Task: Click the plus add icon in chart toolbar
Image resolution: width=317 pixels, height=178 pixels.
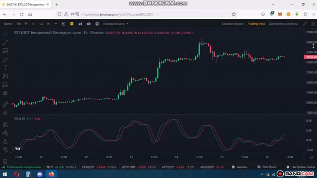Action: click(x=97, y=24)
